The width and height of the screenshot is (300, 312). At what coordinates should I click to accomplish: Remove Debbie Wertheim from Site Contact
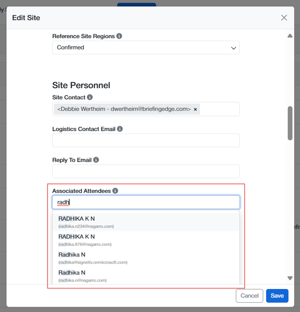(x=195, y=109)
